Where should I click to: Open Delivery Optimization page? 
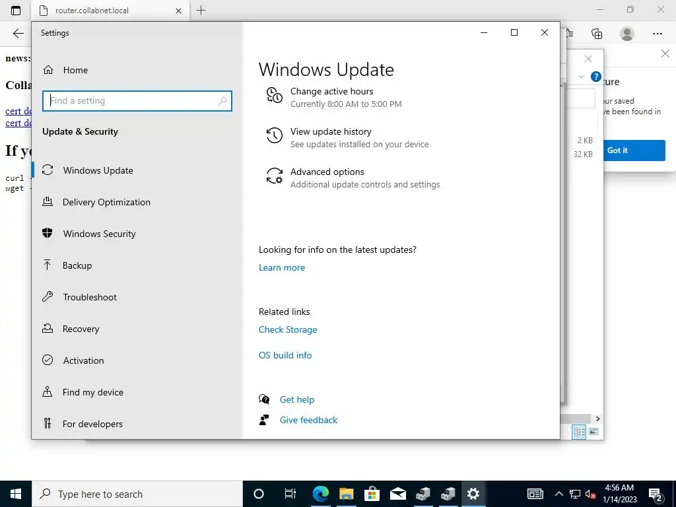tap(106, 202)
